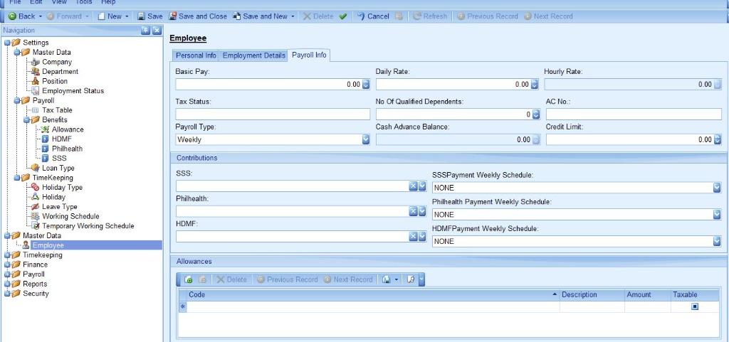Image resolution: width=729 pixels, height=342 pixels.
Task: Clear the SSS contribution field
Action: coord(413,186)
